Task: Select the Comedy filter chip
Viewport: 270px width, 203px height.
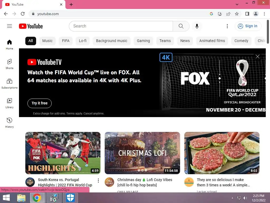Action: click(241, 41)
